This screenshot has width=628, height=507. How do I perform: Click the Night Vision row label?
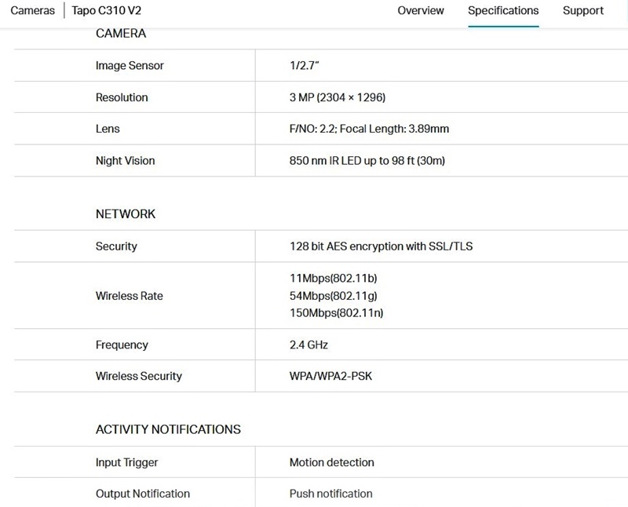[125, 161]
